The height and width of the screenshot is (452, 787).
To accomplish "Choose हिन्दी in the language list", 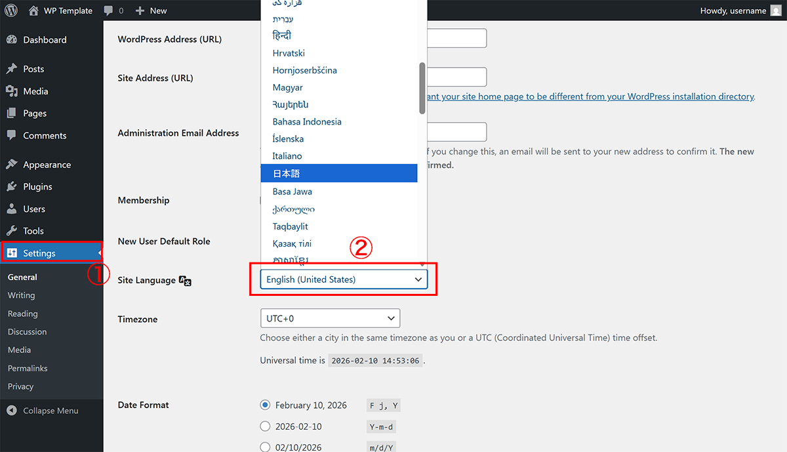I will [282, 35].
